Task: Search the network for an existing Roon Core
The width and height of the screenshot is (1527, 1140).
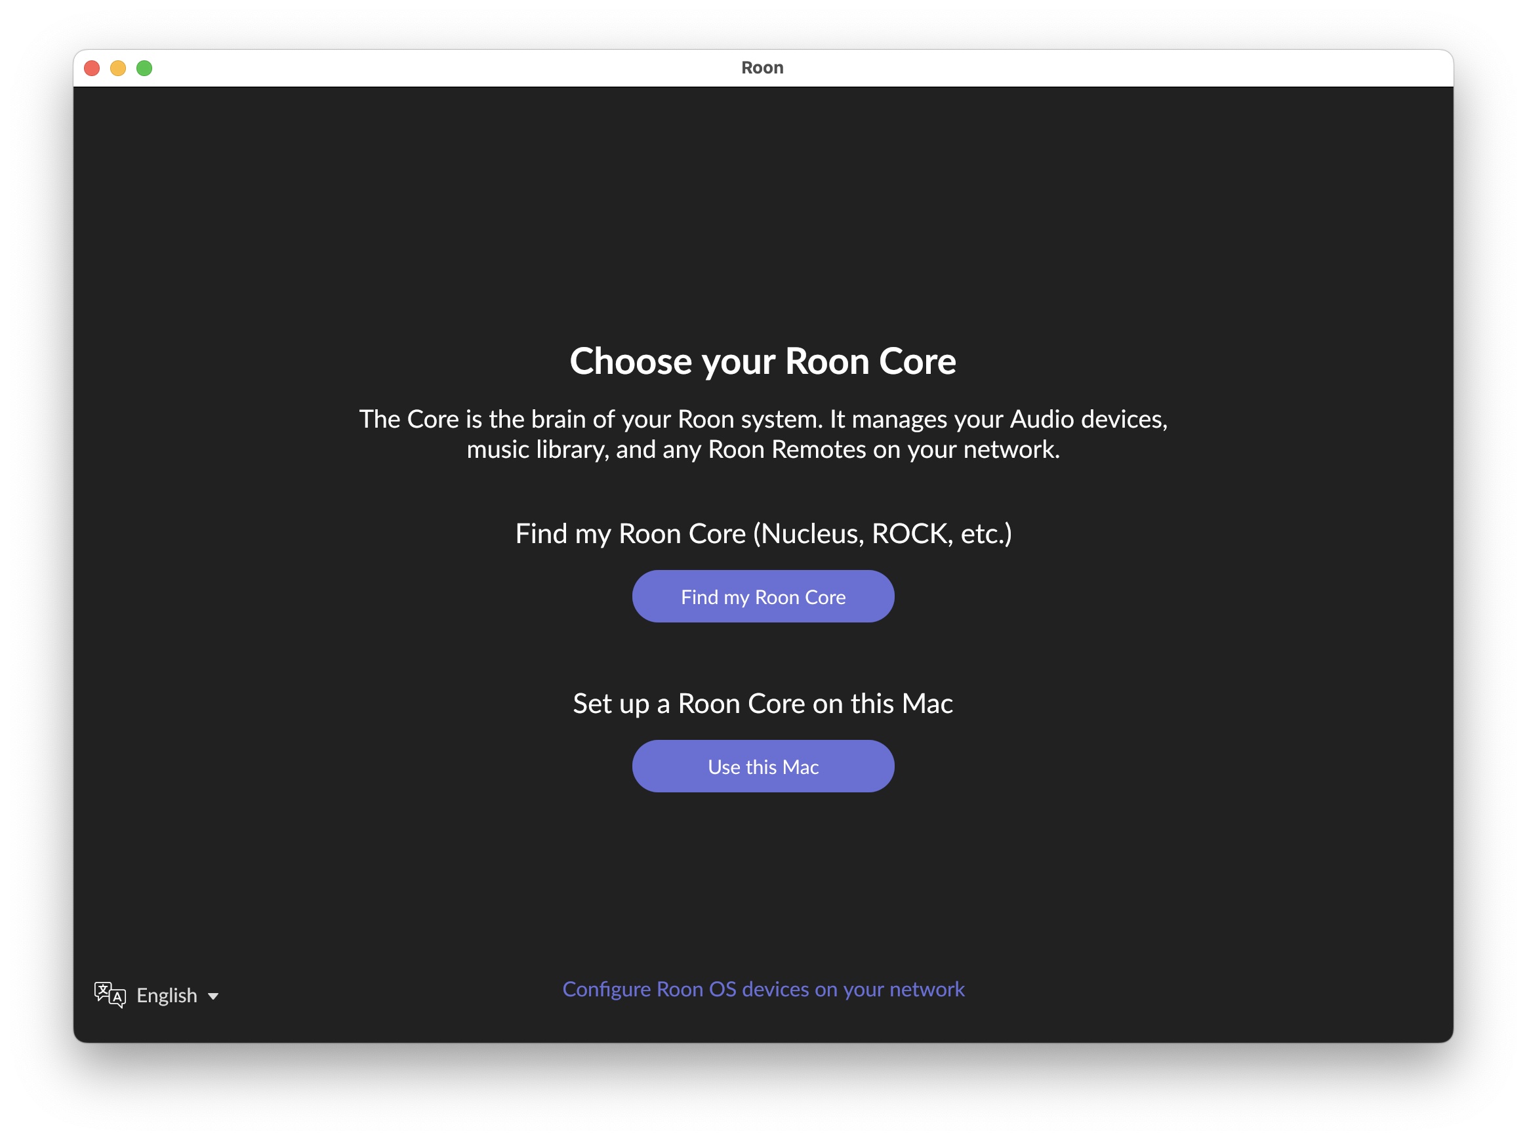Action: click(x=762, y=596)
